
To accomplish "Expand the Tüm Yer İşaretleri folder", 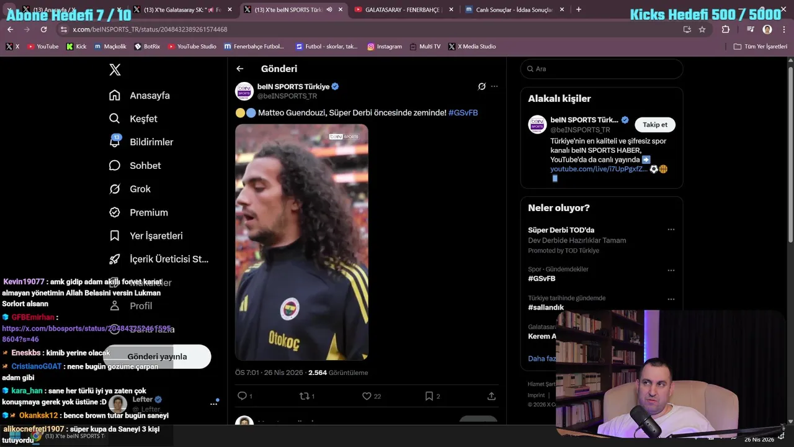I will (761, 47).
